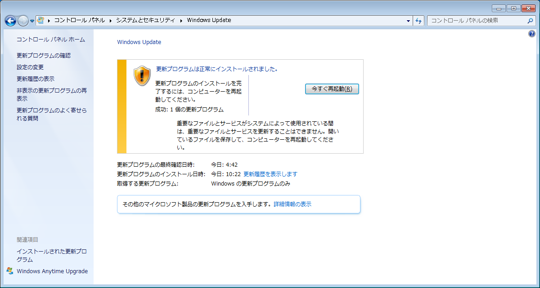Viewport: 540px width, 288px height.
Task: Select コントロール パネル in the breadcrumb
Action: click(x=79, y=20)
